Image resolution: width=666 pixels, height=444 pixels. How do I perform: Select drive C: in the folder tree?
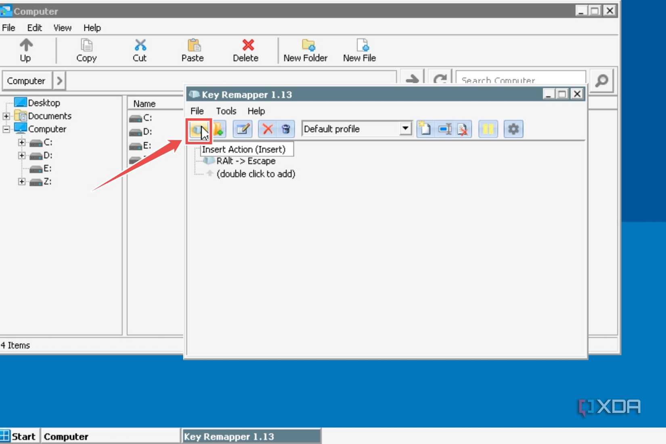pos(48,142)
